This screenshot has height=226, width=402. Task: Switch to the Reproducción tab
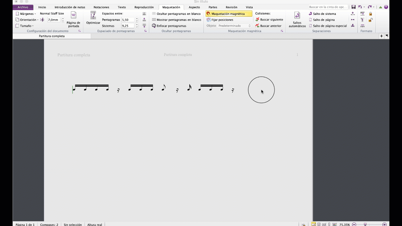pyautogui.click(x=144, y=7)
